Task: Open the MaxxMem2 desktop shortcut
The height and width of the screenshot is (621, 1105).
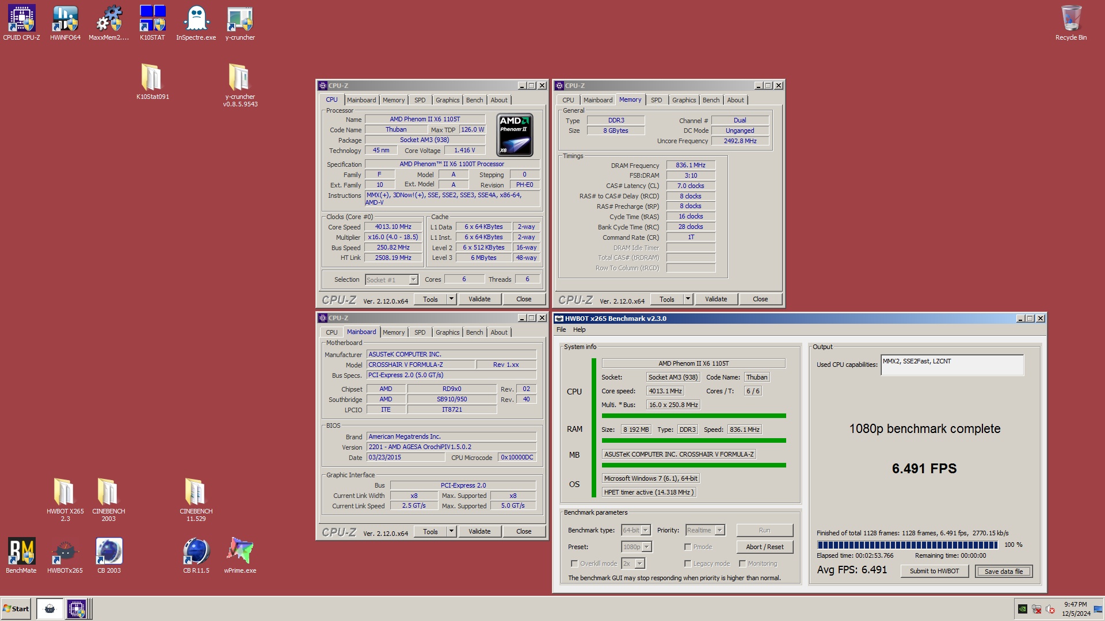Action: coord(109,23)
